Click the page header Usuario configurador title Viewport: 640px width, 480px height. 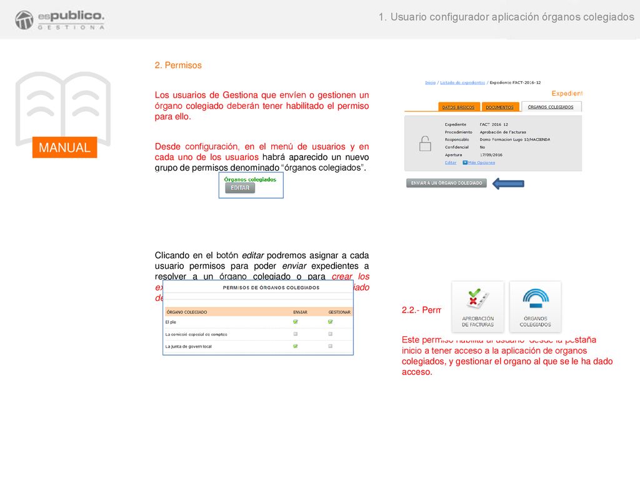pyautogui.click(x=506, y=17)
